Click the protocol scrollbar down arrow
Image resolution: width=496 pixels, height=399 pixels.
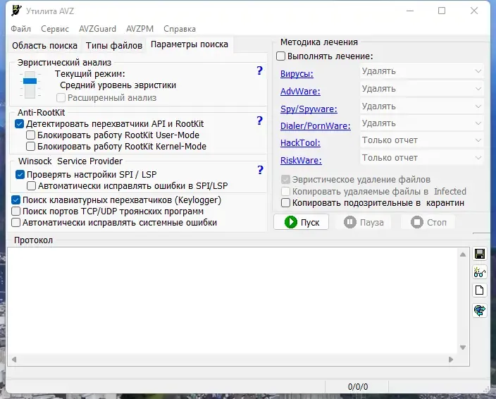[463, 348]
